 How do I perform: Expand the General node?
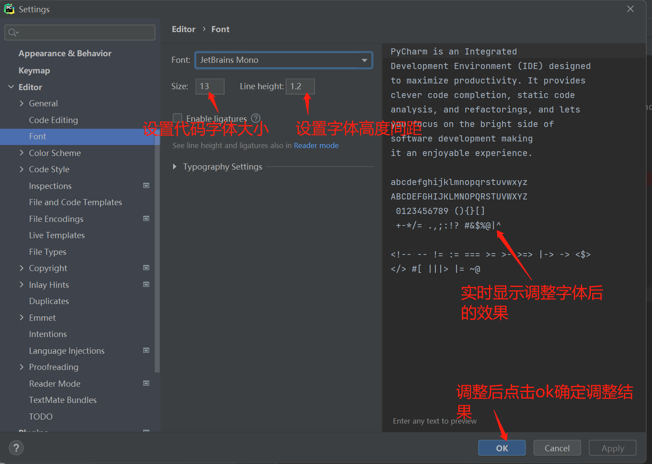pyautogui.click(x=22, y=103)
